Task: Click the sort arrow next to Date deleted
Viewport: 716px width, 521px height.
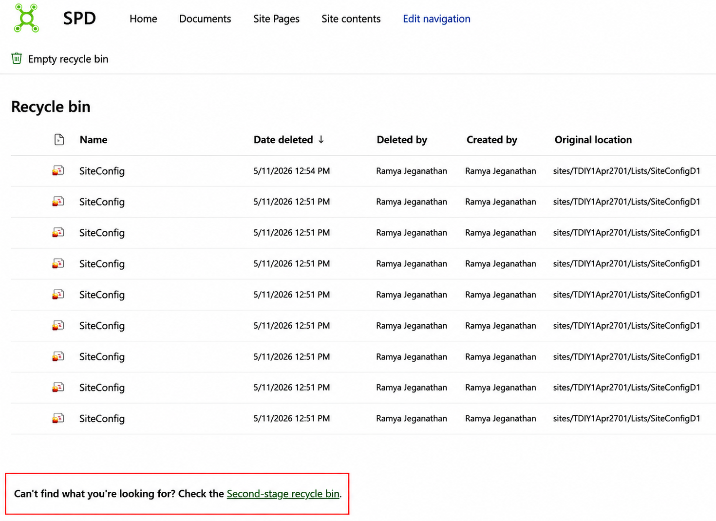Action: (x=321, y=140)
